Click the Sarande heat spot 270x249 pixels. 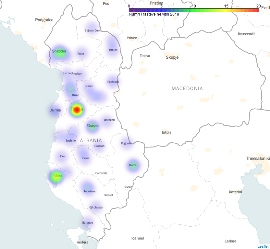pos(87,222)
